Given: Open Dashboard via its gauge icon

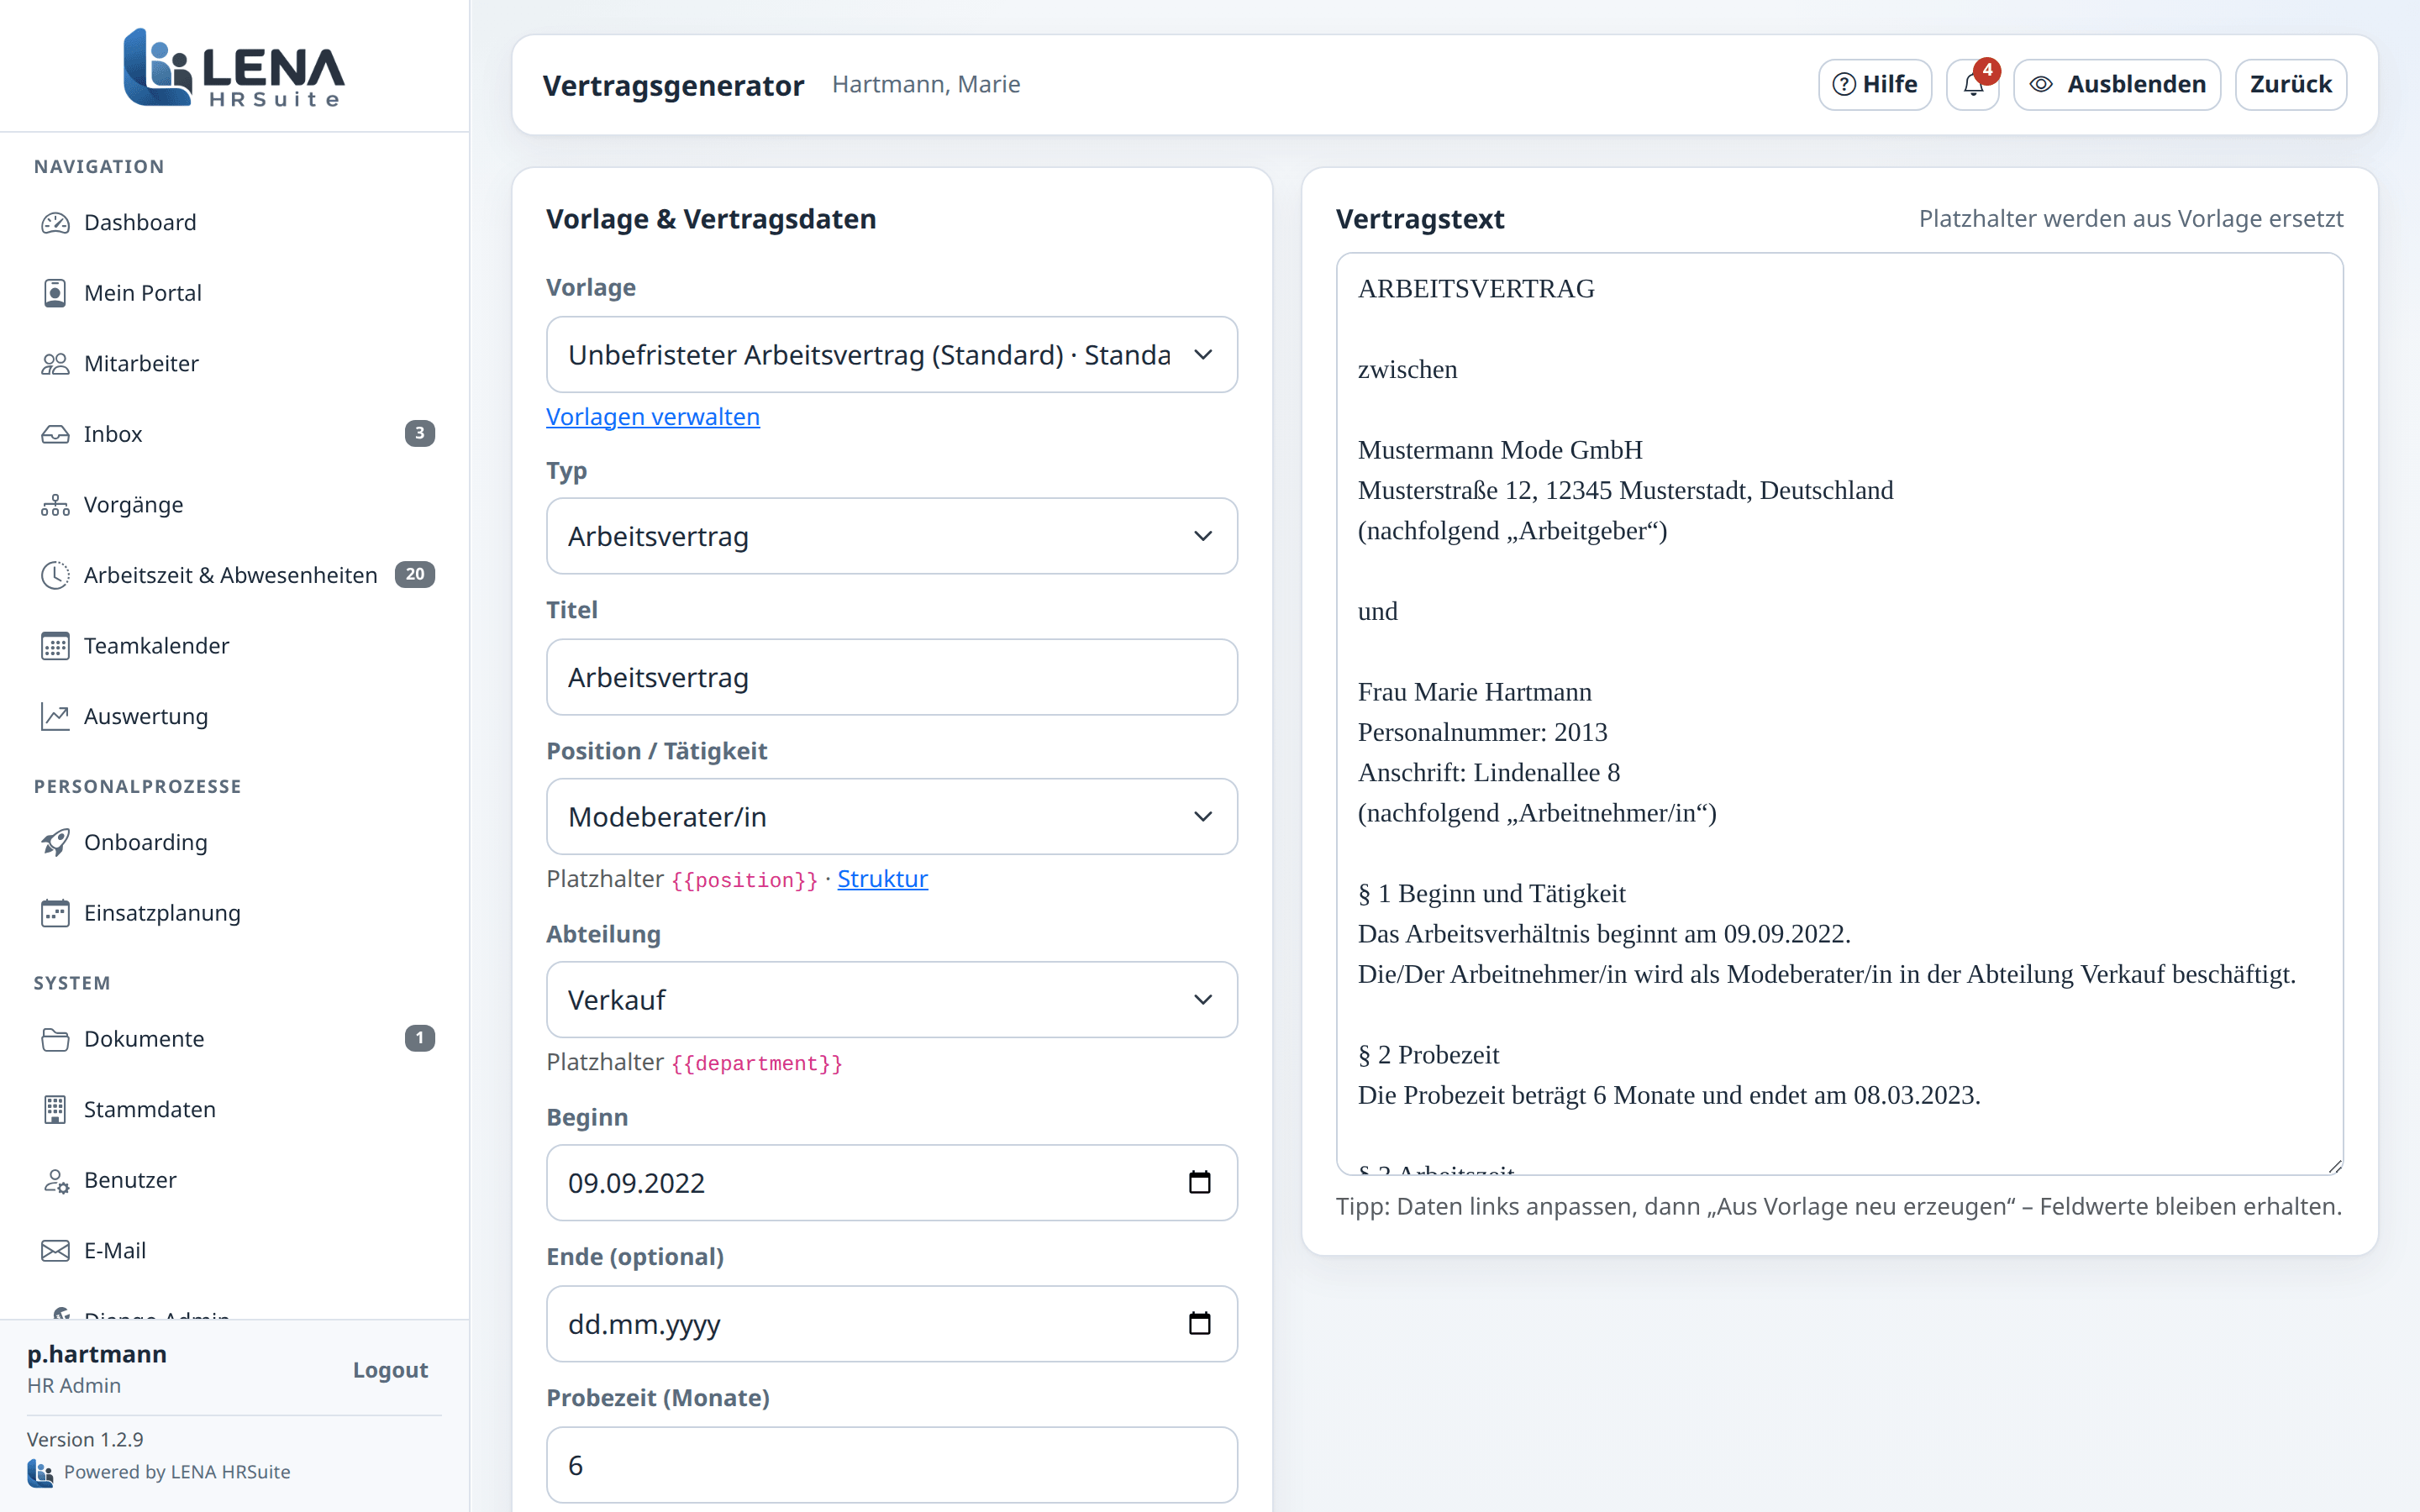Looking at the screenshot, I should (x=55, y=222).
